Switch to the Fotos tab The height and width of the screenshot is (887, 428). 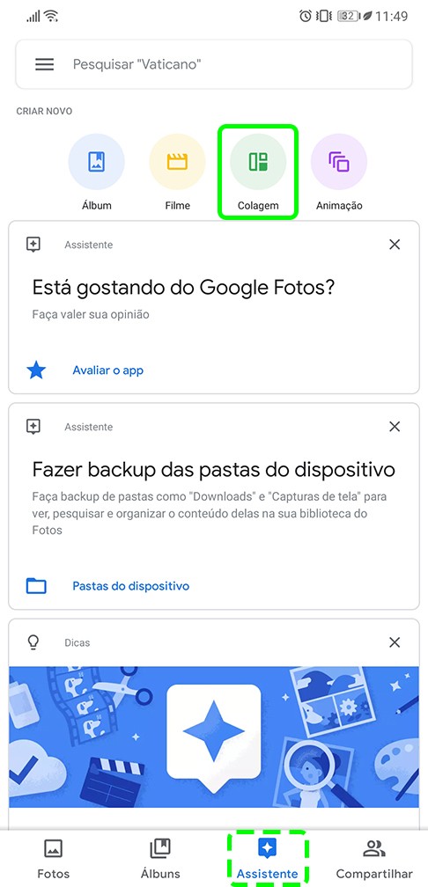(53, 859)
